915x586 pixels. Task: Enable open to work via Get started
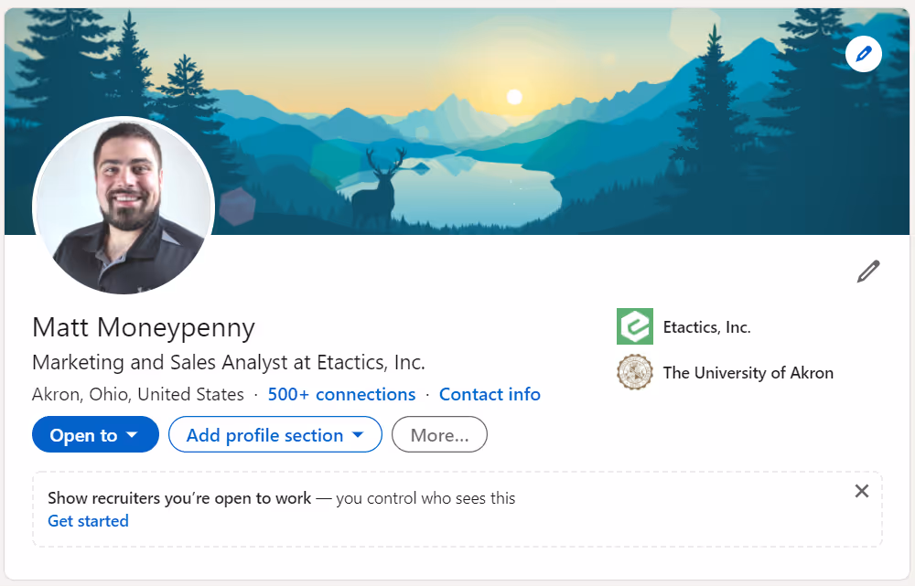(88, 520)
